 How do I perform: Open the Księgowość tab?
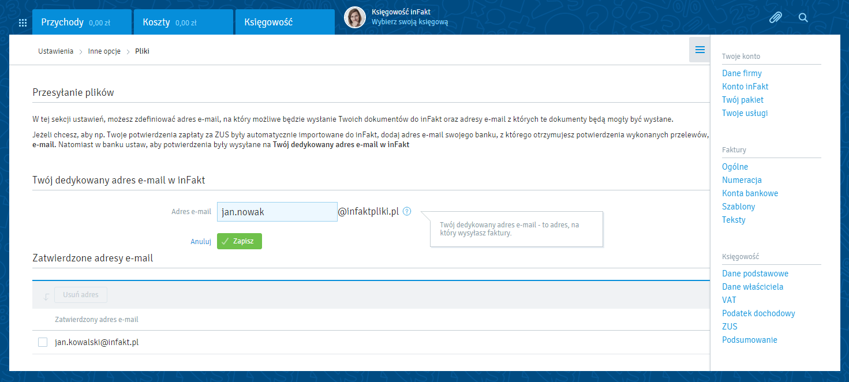pyautogui.click(x=285, y=23)
